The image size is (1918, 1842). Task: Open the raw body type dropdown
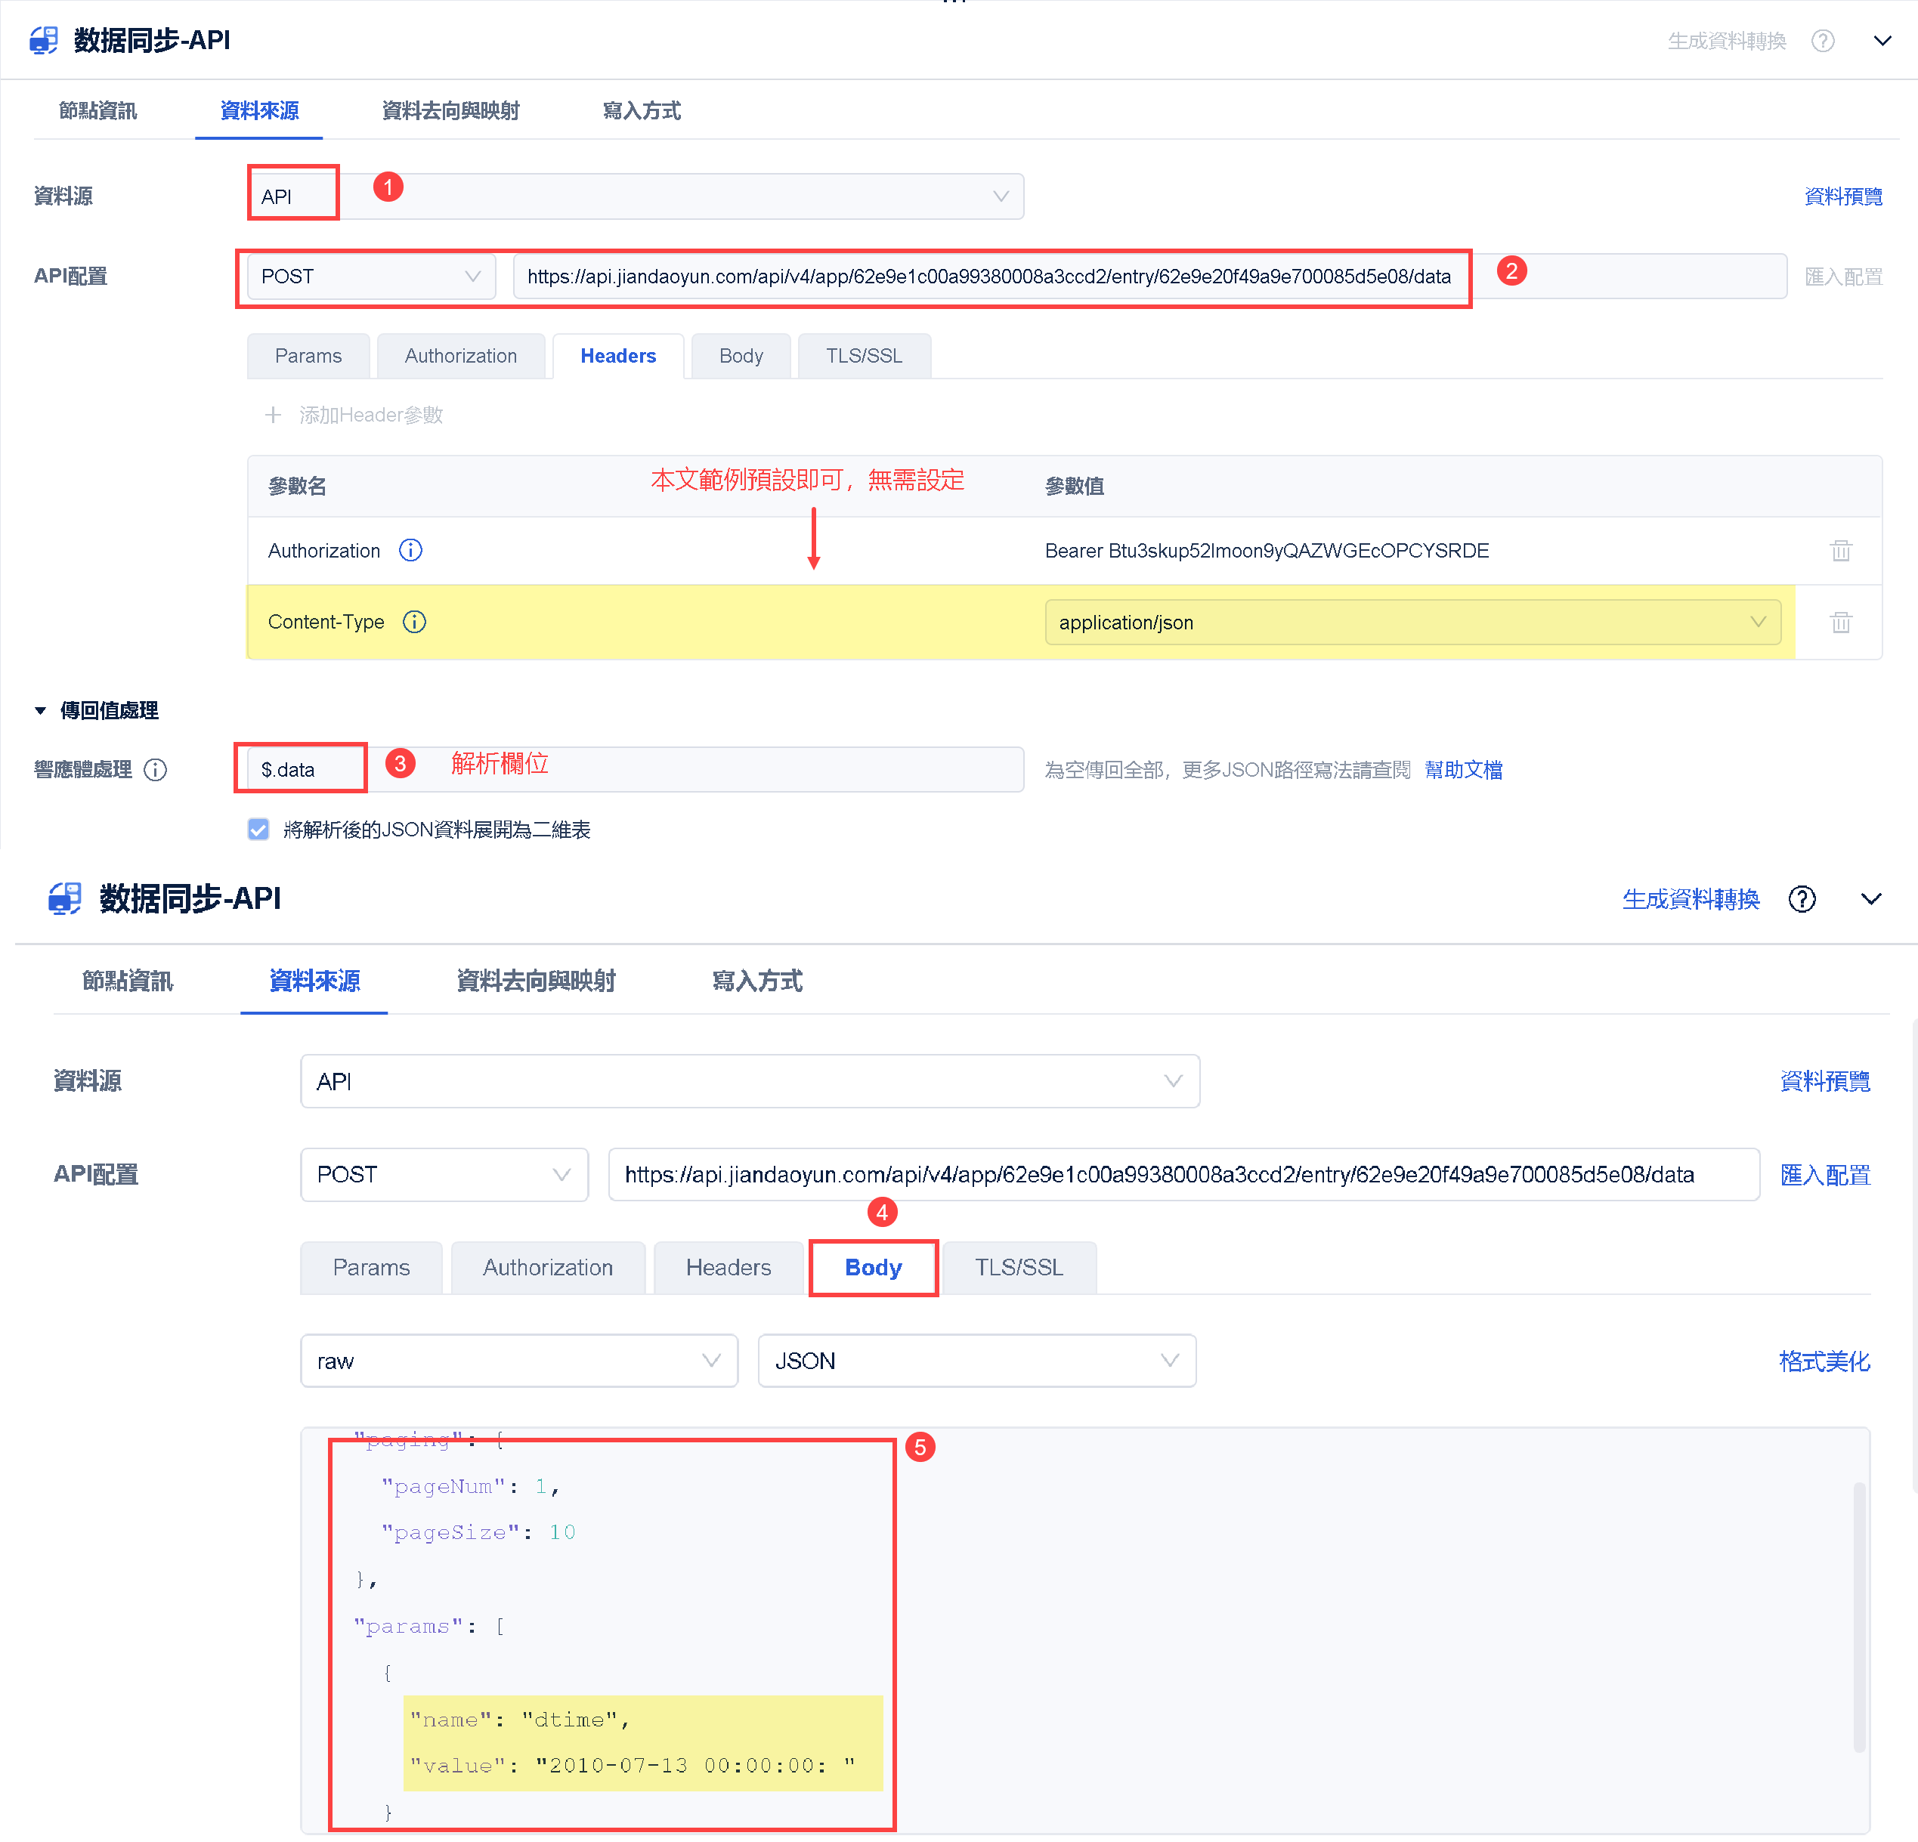point(518,1361)
